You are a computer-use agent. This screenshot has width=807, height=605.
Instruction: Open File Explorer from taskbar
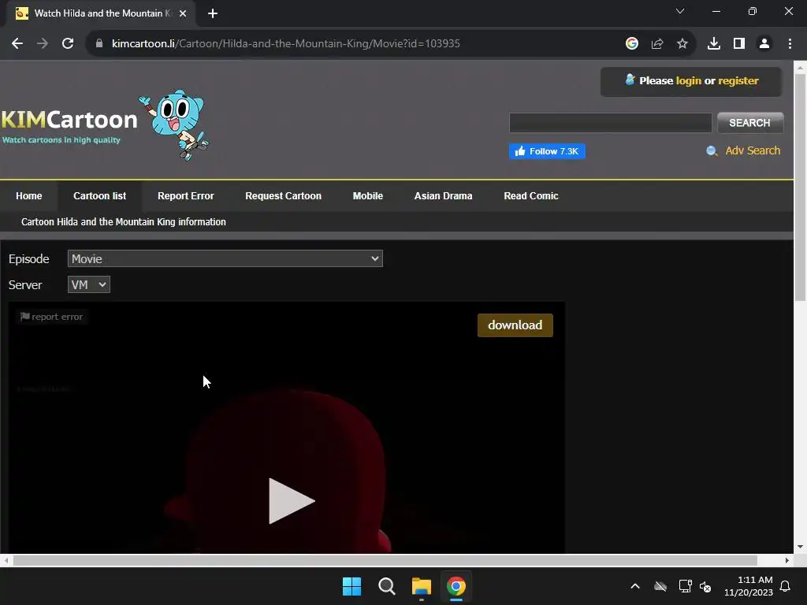(x=422, y=586)
